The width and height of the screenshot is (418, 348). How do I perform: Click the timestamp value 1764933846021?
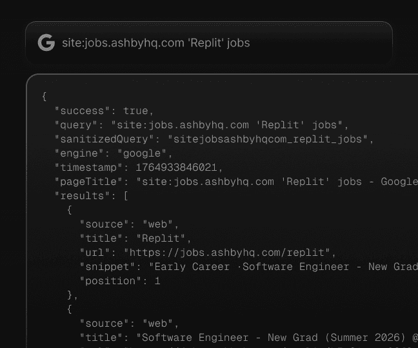coord(176,168)
